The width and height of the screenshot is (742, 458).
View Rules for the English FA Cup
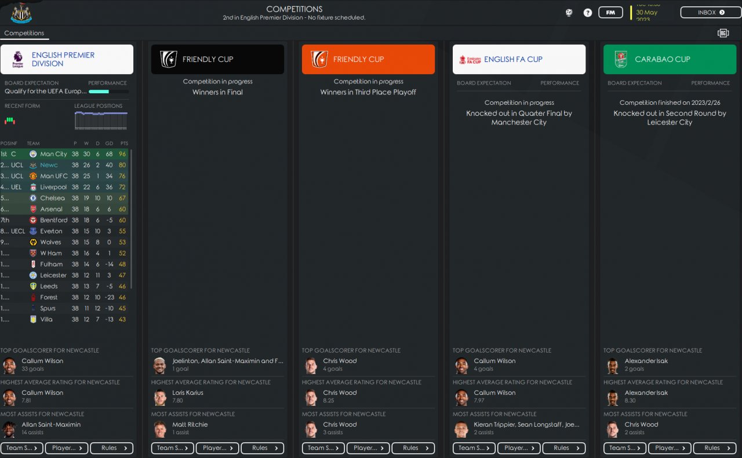(564, 448)
